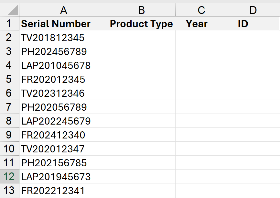The height and width of the screenshot is (198, 280).
Task: Select the ID header cell
Action: 243,24
